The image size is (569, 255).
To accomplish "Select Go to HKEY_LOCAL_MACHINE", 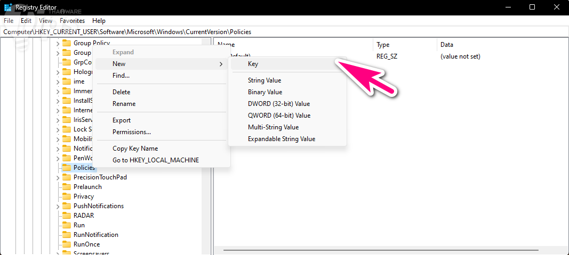I will click(162, 160).
